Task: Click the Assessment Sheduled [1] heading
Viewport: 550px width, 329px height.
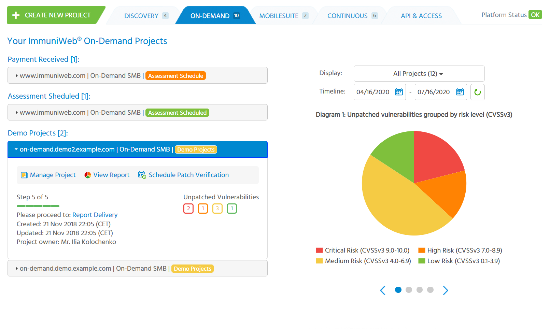Action: [x=49, y=96]
